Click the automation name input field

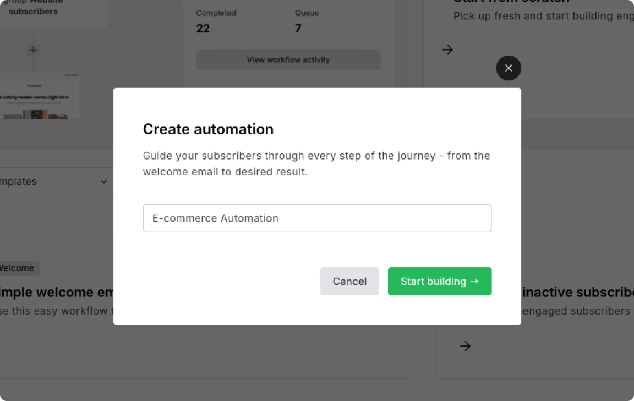(317, 218)
